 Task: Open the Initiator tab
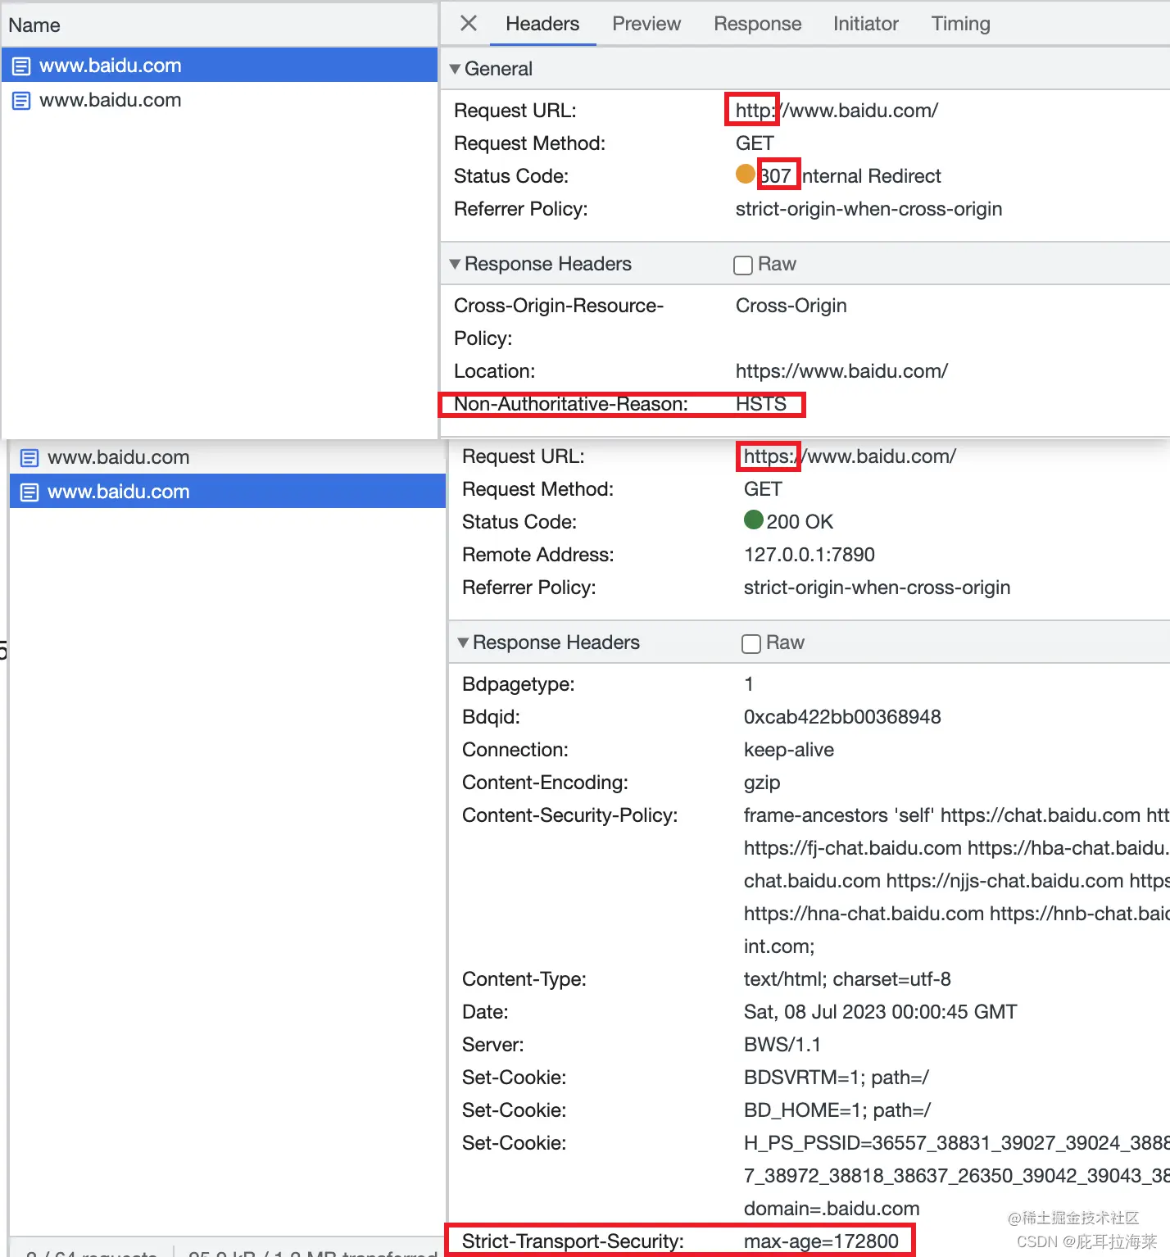tap(865, 24)
